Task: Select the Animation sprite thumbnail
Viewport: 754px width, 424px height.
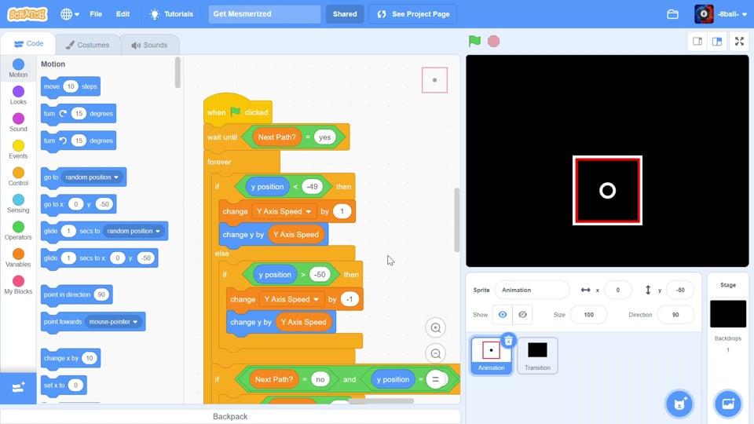Action: (491, 356)
